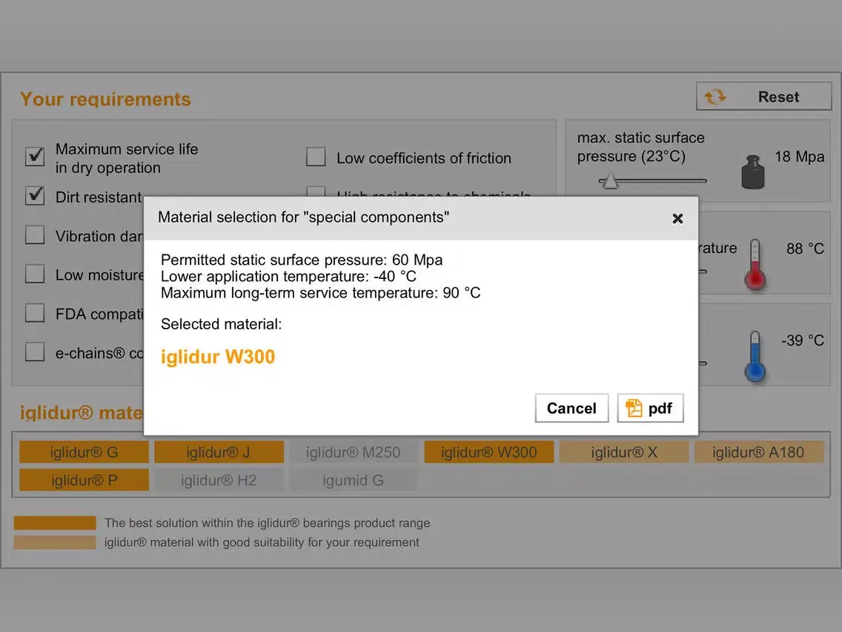The height and width of the screenshot is (632, 842).
Task: Select the iglidur W300 material tile
Action: click(488, 452)
